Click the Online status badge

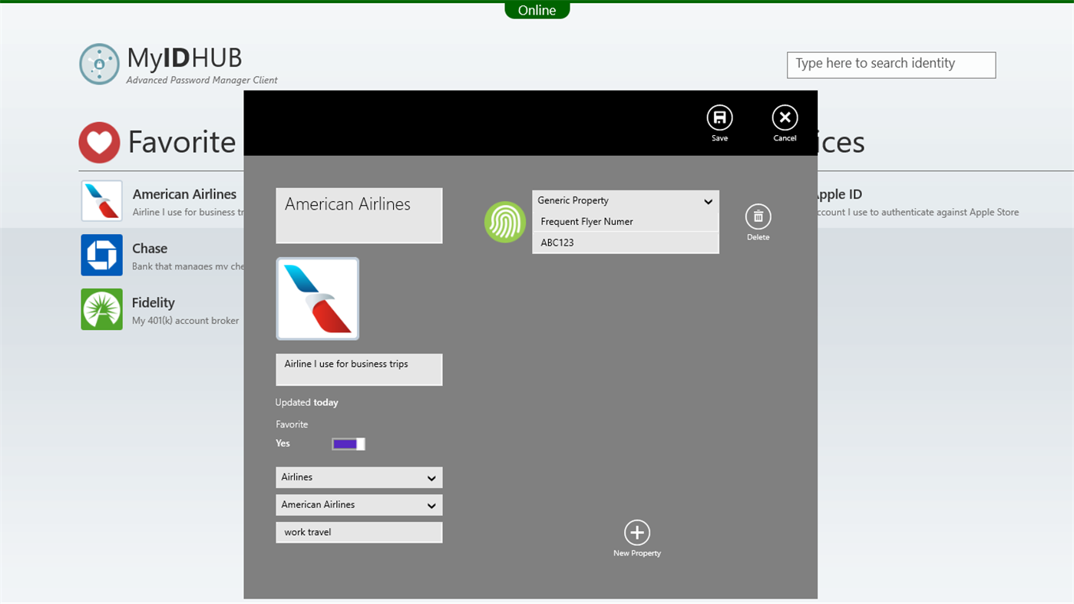(537, 10)
